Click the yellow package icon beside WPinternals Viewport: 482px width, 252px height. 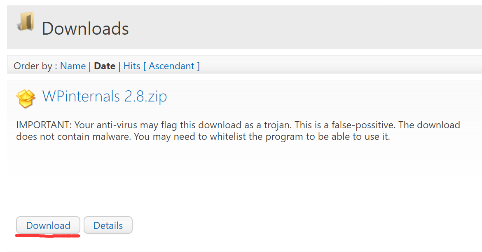(x=26, y=99)
